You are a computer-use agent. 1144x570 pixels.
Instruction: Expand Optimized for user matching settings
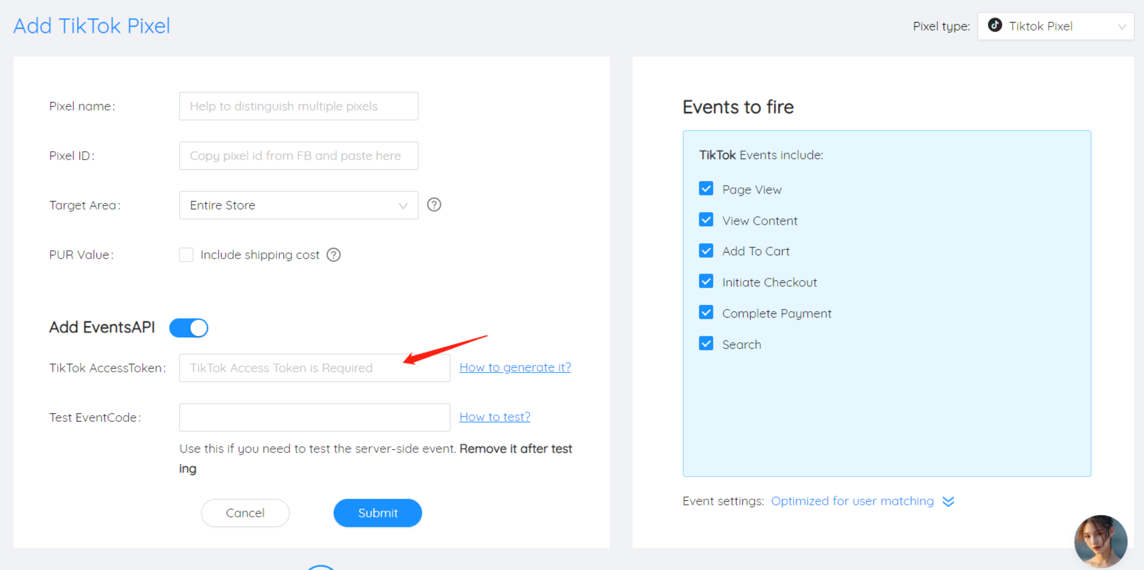click(852, 501)
